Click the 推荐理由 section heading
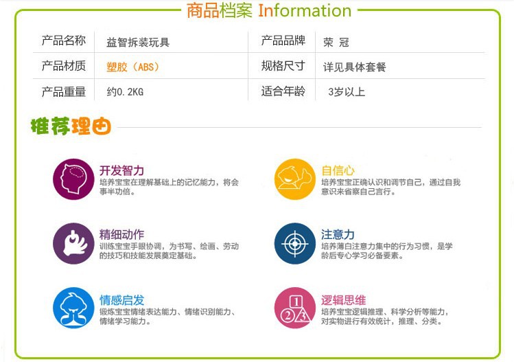 [71, 126]
